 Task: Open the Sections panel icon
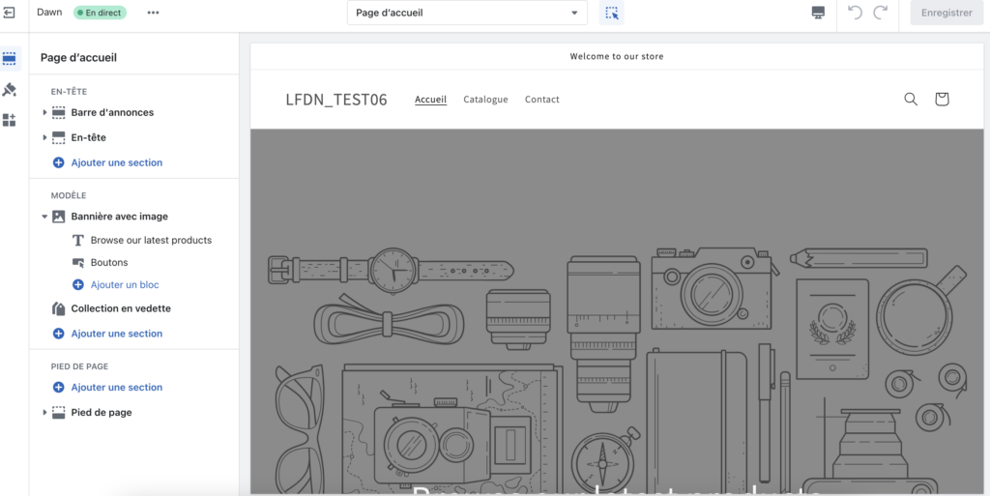point(10,58)
